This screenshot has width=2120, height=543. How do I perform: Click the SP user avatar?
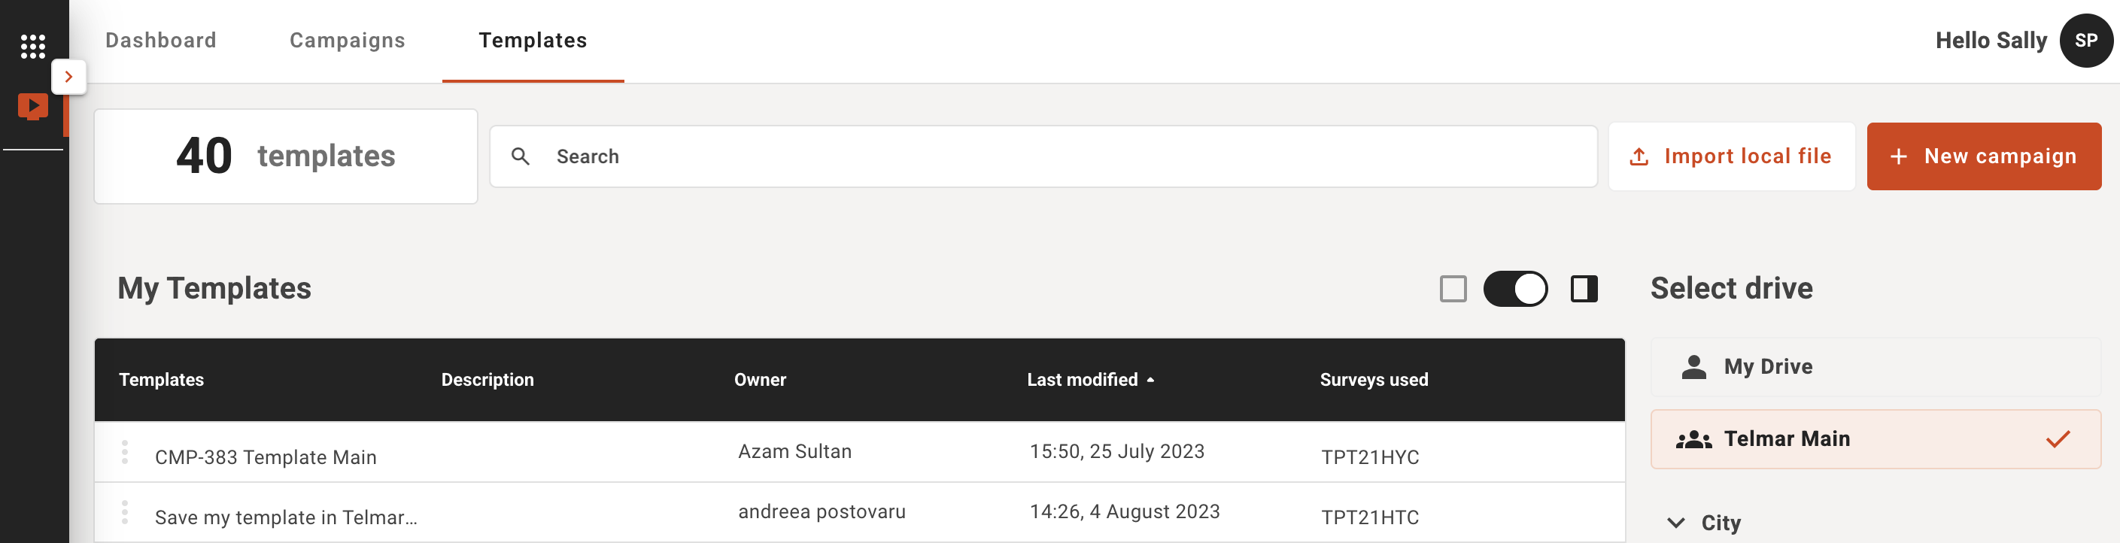[x=2085, y=41]
